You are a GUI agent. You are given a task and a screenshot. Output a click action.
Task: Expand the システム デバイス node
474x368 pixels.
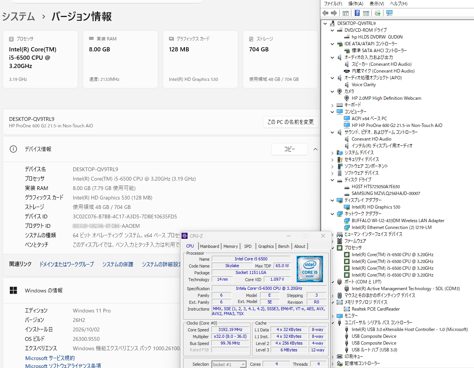[x=332, y=153]
